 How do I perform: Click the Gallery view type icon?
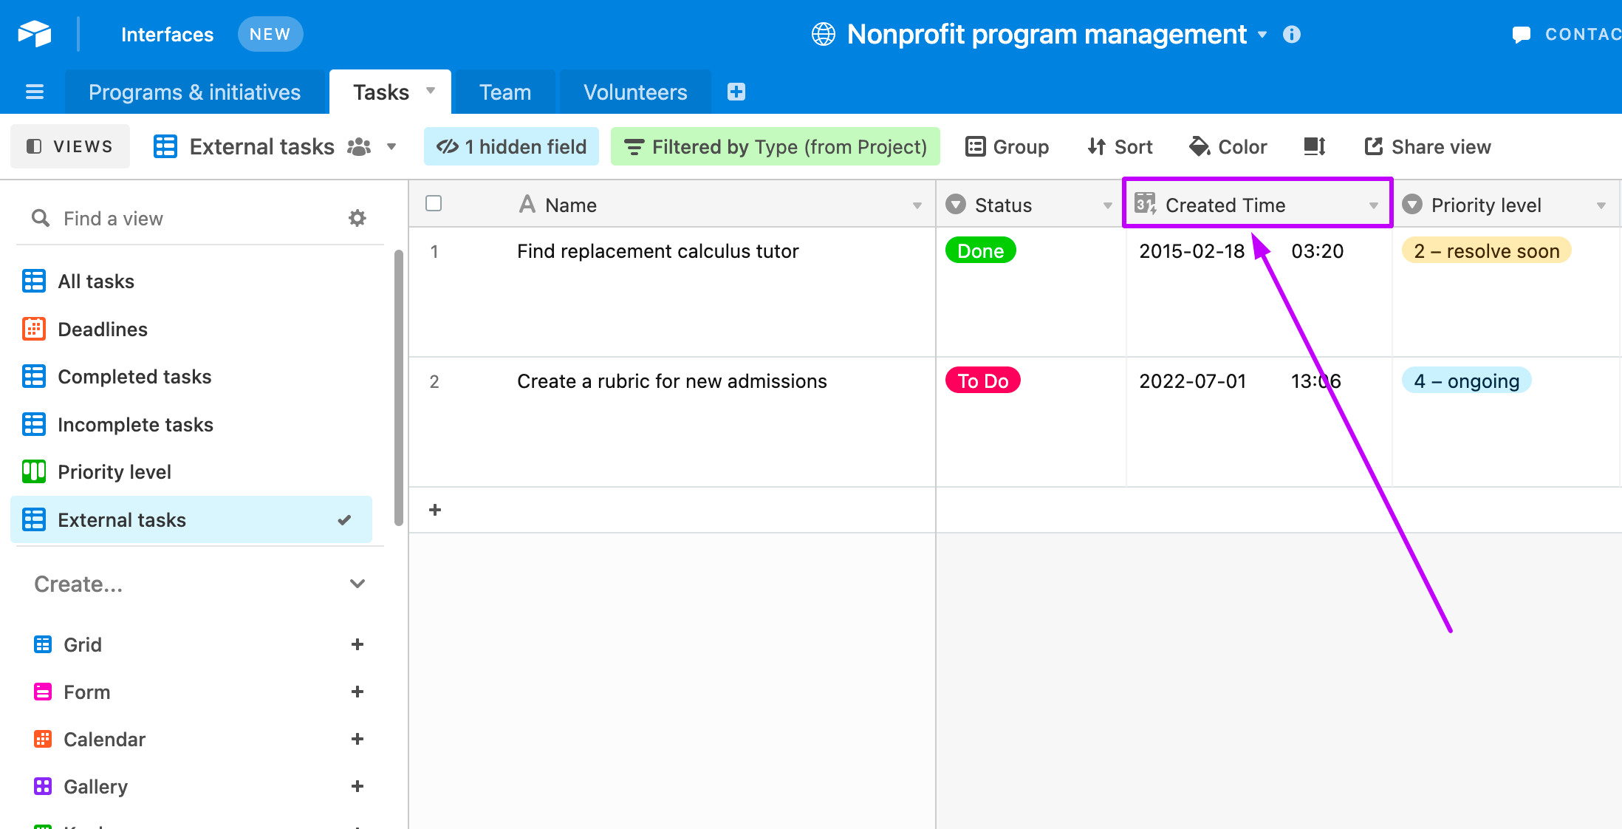[43, 786]
